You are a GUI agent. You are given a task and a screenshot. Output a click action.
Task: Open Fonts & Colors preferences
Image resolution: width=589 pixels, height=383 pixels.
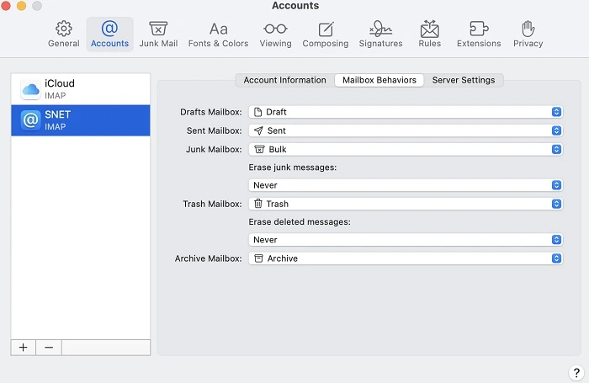(x=218, y=35)
